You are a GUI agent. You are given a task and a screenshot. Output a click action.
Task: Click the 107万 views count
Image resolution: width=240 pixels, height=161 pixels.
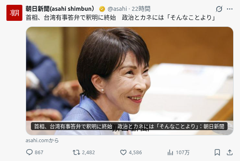coord(183,153)
